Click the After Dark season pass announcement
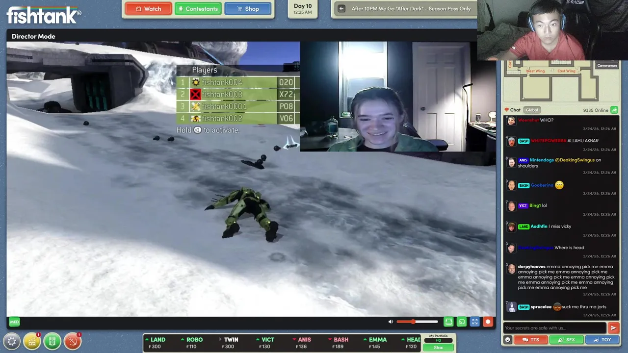 411,9
